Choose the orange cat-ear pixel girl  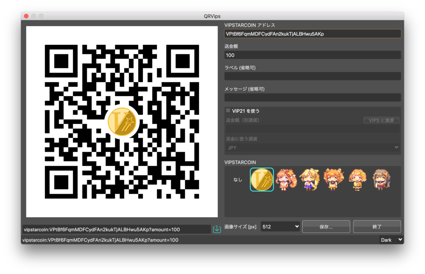[x=334, y=179]
